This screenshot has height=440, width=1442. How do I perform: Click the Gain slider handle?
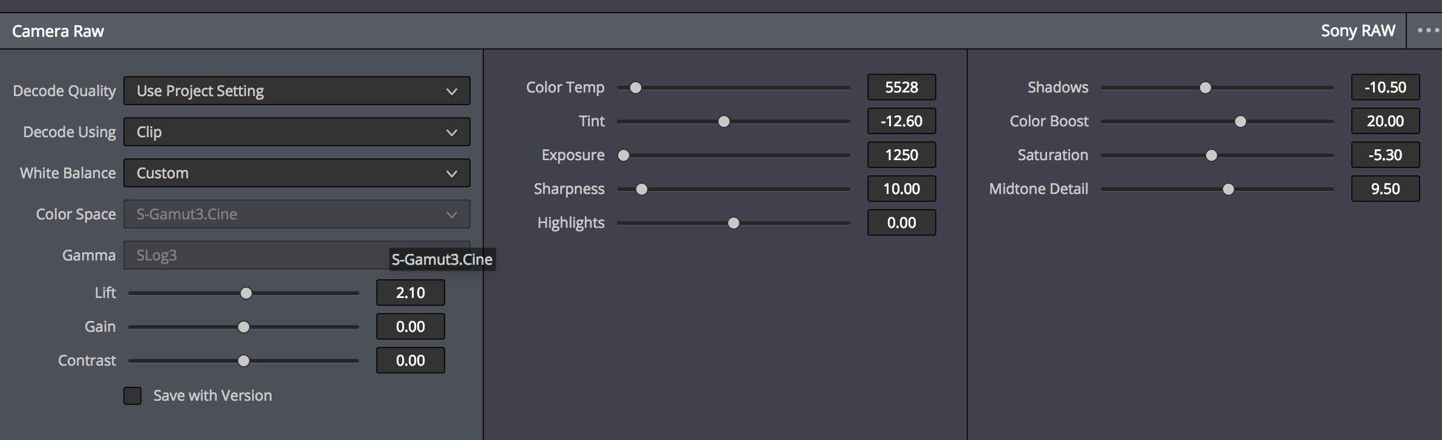pos(244,327)
